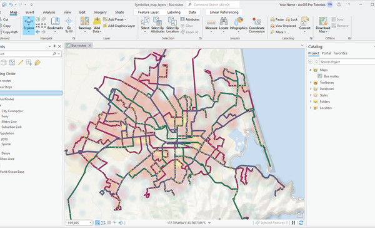This screenshot has height=228, width=375.
Task: Open the map pop-up notes icon
Action: (x=299, y=215)
